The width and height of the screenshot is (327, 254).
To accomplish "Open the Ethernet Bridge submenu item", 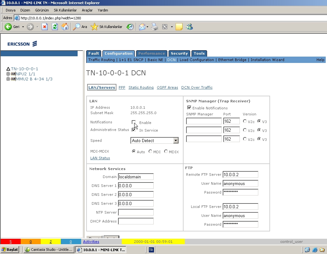I will click(x=232, y=60).
